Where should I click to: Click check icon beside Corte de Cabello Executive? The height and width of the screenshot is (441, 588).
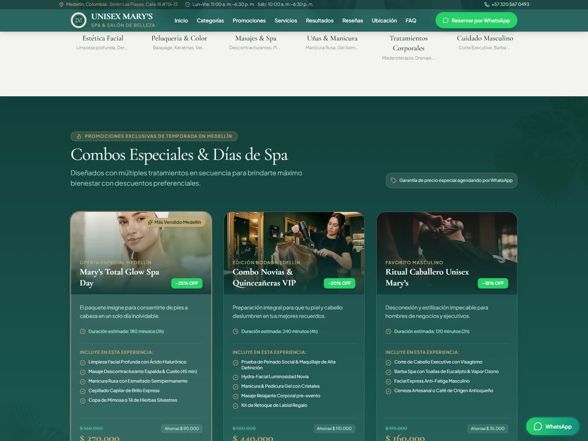coord(388,363)
